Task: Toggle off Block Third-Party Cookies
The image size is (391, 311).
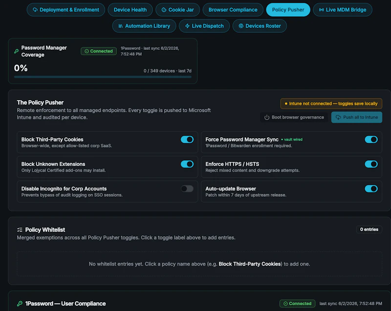Action: 187,140
